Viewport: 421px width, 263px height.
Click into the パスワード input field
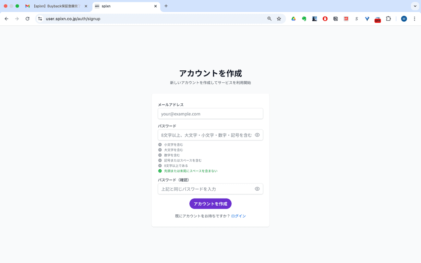[210, 135]
